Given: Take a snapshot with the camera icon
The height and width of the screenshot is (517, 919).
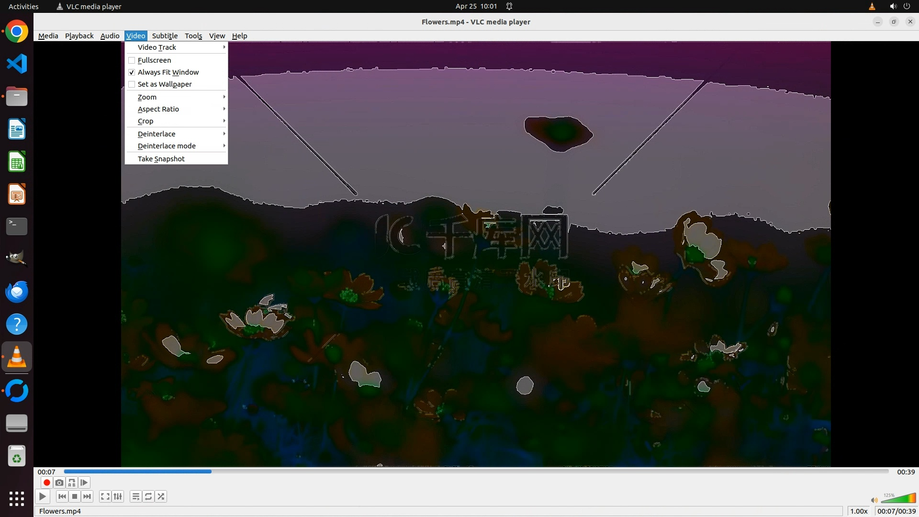Looking at the screenshot, I should point(59,483).
